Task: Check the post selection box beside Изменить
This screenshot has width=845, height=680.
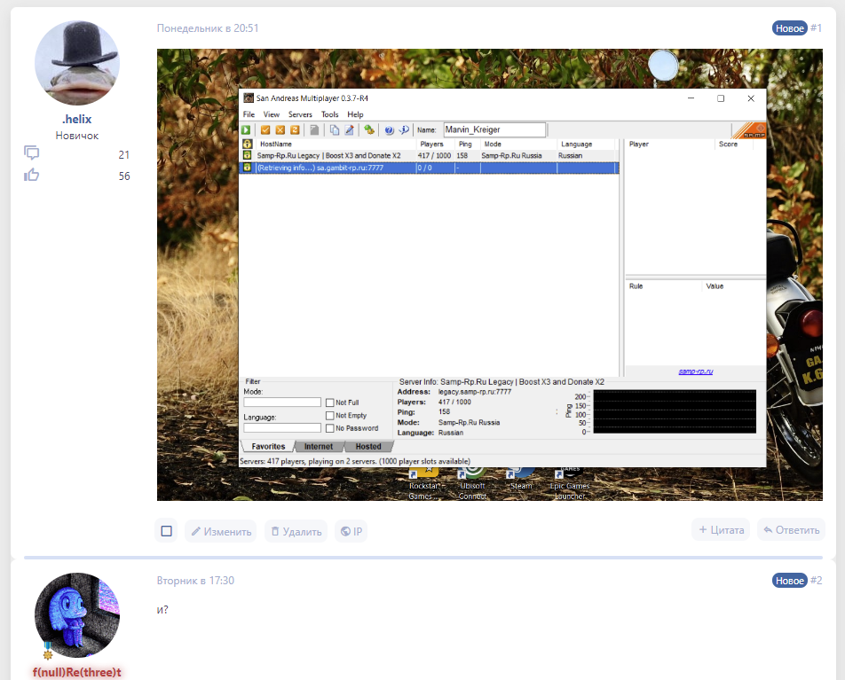Action: [x=166, y=531]
